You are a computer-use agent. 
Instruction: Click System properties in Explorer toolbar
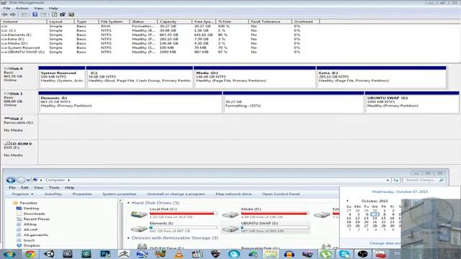click(x=120, y=194)
